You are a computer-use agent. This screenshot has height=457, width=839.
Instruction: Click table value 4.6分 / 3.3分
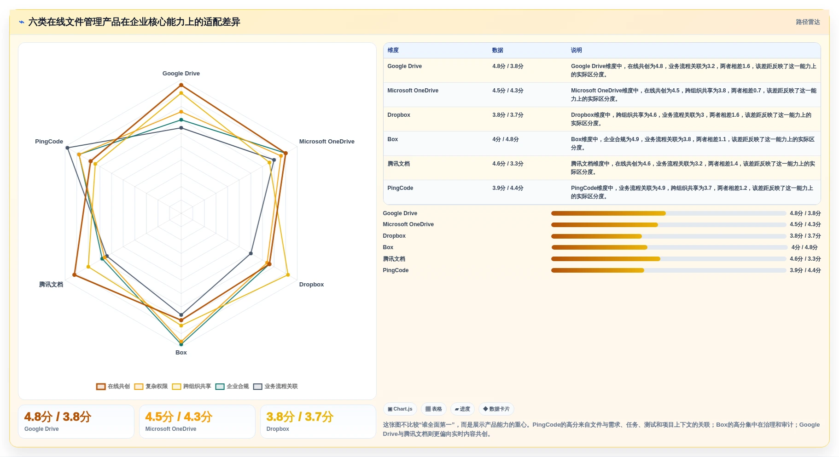(x=507, y=164)
